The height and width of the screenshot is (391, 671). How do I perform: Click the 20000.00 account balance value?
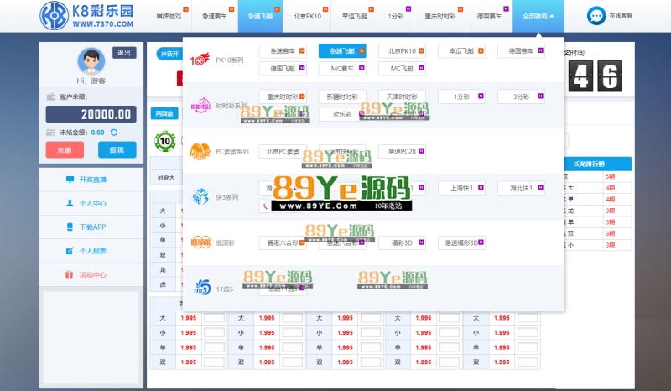(x=91, y=114)
